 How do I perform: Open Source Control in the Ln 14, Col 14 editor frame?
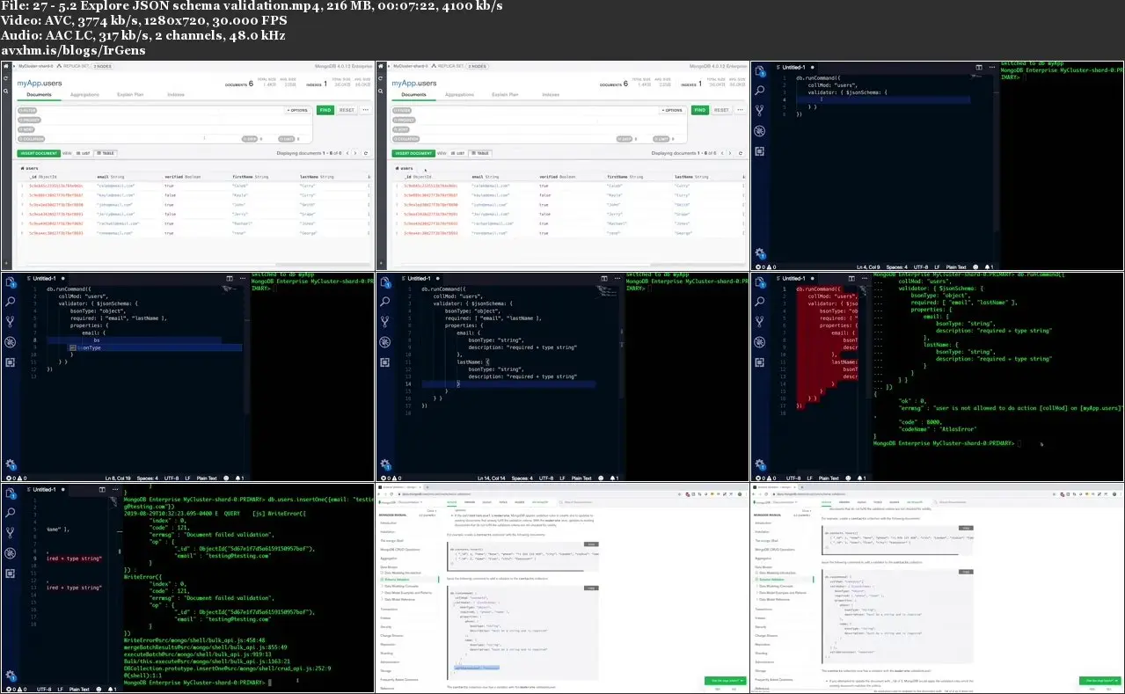click(385, 321)
